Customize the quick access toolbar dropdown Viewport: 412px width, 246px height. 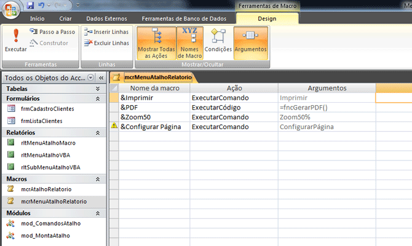pyautogui.click(x=77, y=5)
